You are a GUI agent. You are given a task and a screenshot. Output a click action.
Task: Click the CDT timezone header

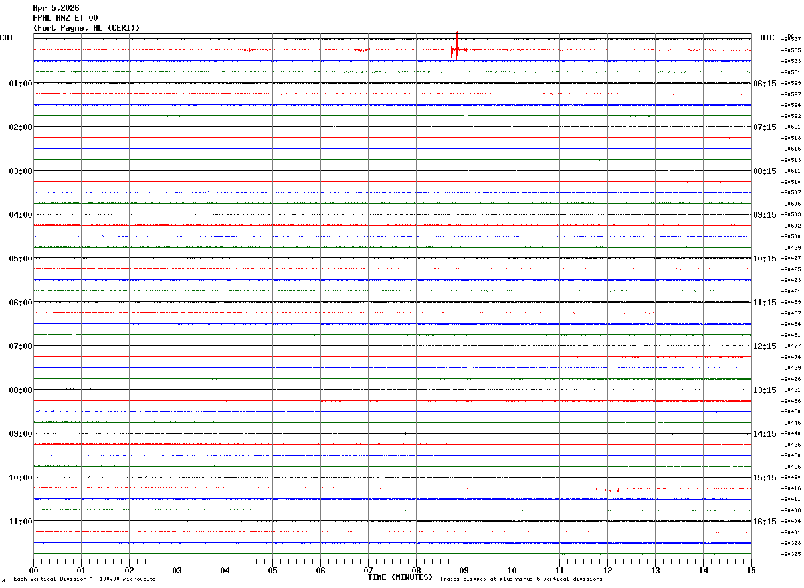click(7, 38)
